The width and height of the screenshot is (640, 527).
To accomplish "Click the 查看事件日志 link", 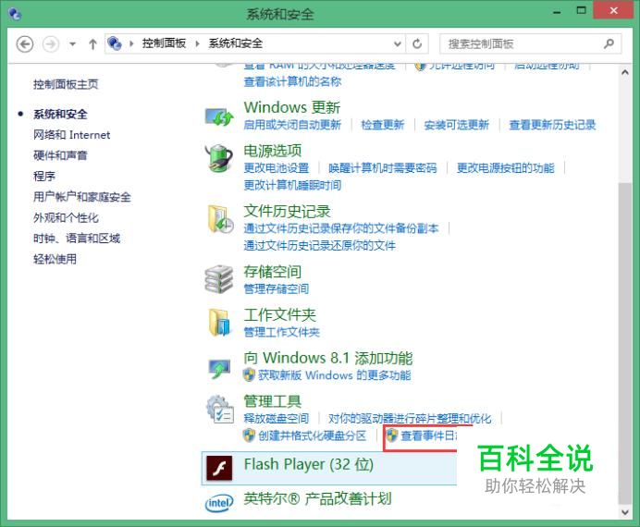I will 428,436.
